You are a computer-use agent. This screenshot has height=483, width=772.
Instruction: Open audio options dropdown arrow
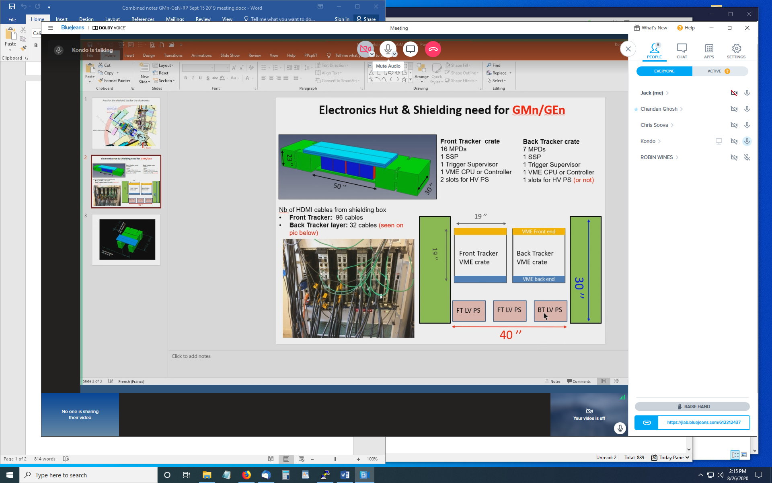(x=394, y=54)
